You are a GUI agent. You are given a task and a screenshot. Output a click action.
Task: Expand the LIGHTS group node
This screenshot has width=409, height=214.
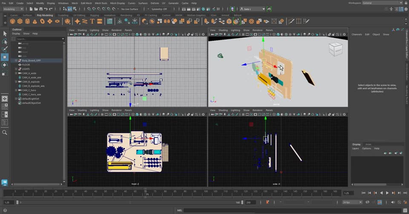click(x=16, y=69)
